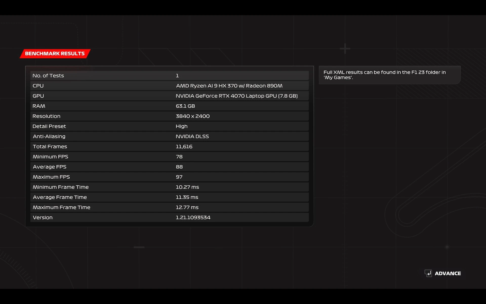
Task: Click the 'CPU' row label
Action: pyautogui.click(x=38, y=86)
